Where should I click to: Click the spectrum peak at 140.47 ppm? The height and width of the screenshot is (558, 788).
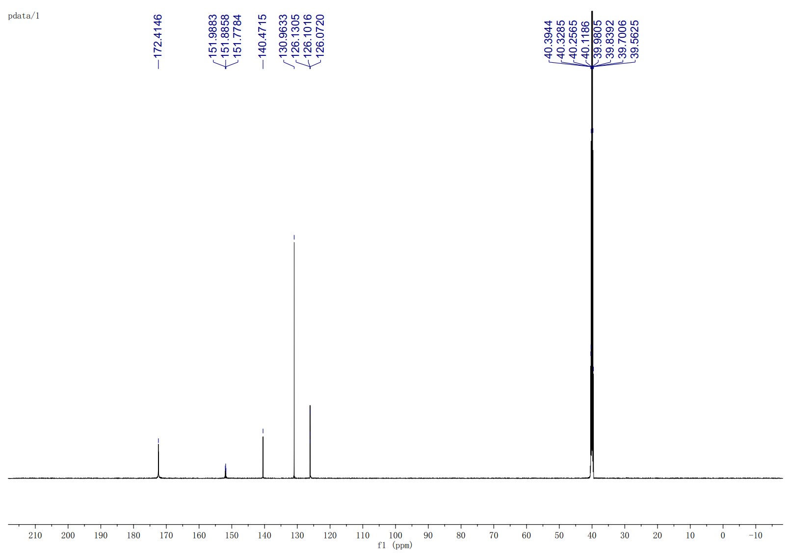[263, 457]
